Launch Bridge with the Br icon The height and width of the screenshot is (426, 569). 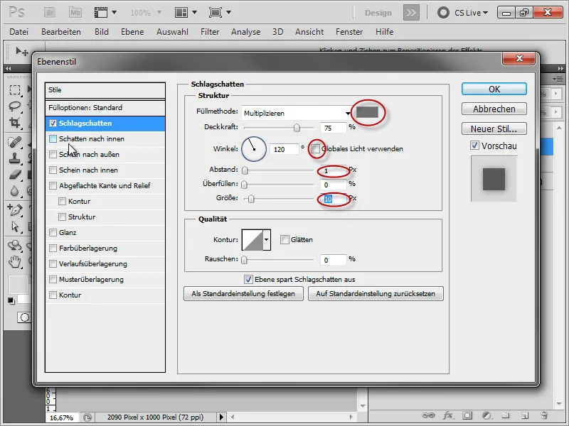pyautogui.click(x=50, y=13)
